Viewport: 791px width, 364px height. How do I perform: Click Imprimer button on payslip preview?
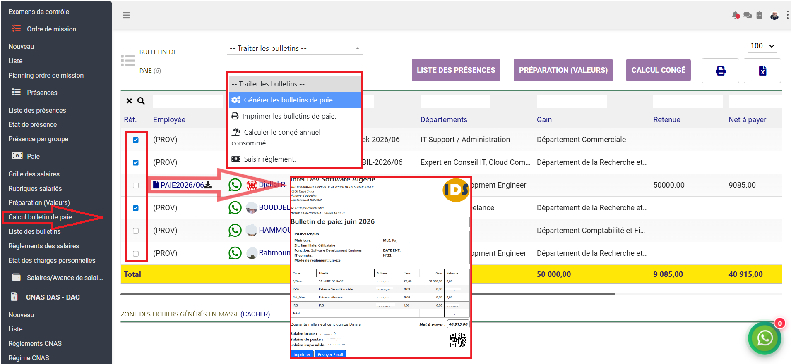pyautogui.click(x=302, y=354)
